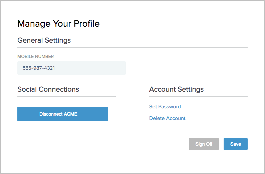Save the profile changes
The height and width of the screenshot is (174, 265).
pyautogui.click(x=235, y=144)
